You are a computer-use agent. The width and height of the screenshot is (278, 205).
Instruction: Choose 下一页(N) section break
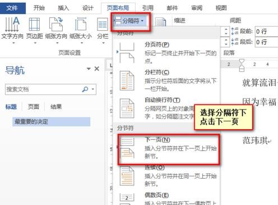[x=168, y=149]
